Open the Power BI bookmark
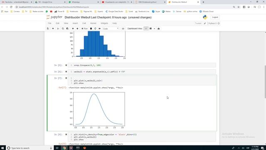Image resolution: width=266 pixels, height=150 pixels. point(59,12)
